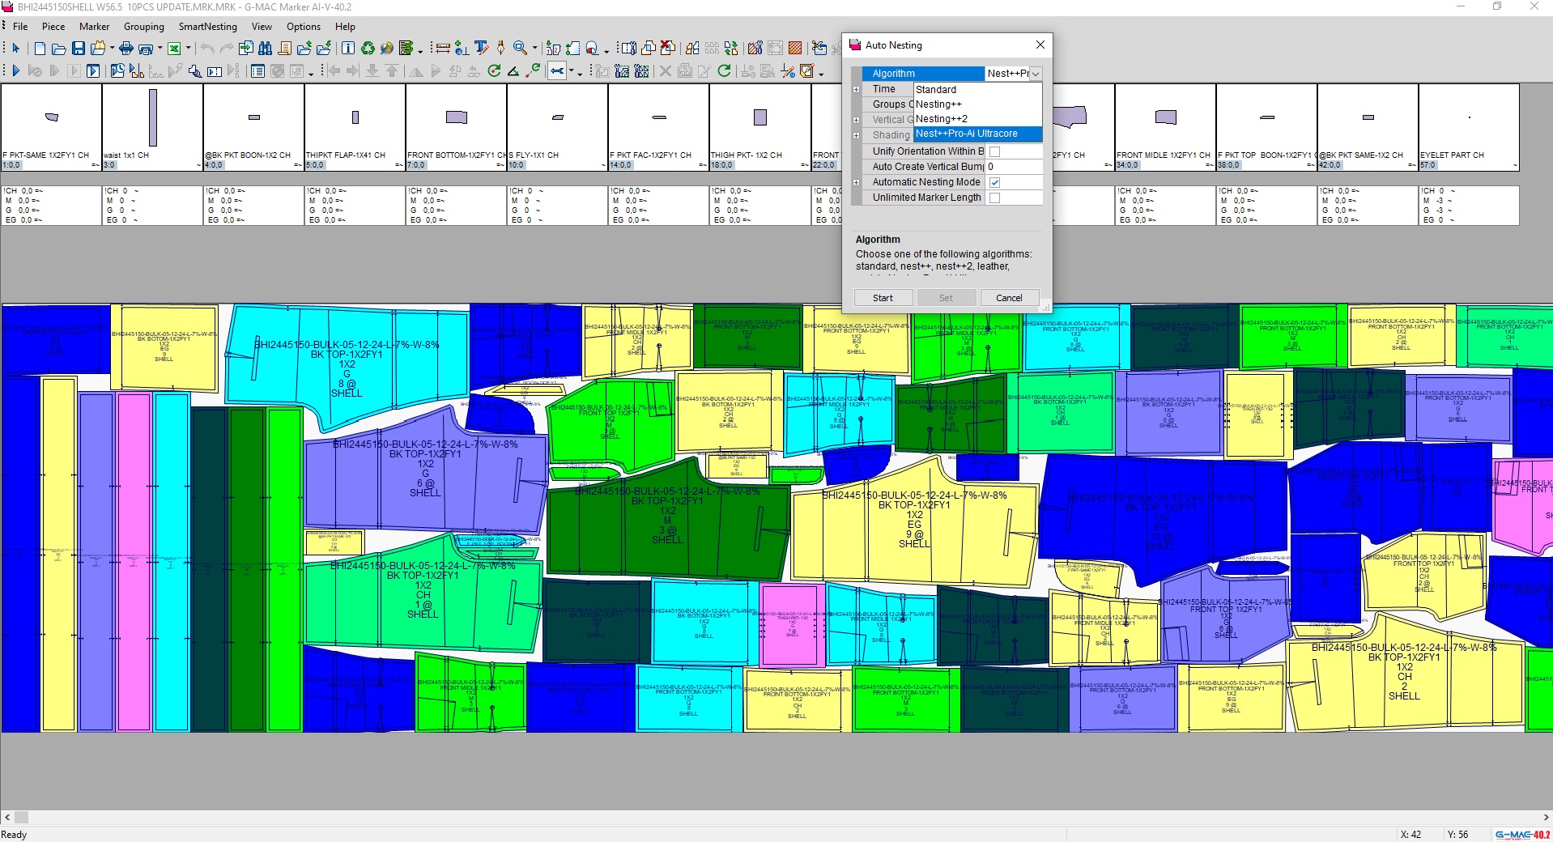
Task: Click the magnifier zoom tool
Action: pyautogui.click(x=520, y=49)
